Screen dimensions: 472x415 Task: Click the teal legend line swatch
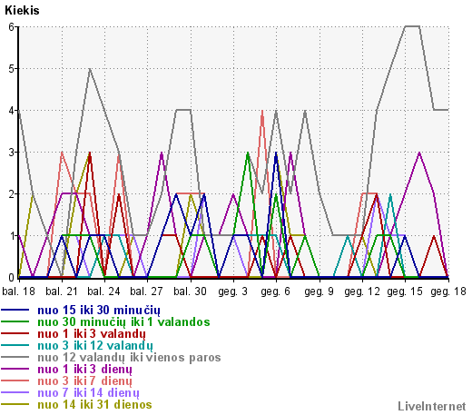click(x=15, y=345)
